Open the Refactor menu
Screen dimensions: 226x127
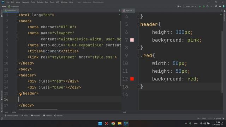40,2
